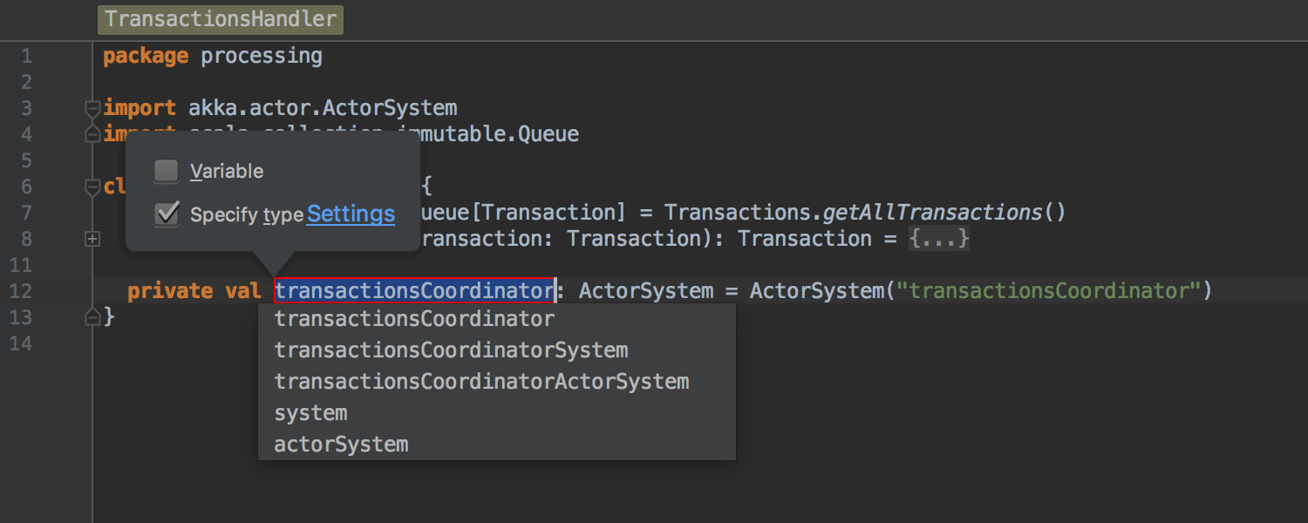
Task: Uncheck the Specify type checkbox
Action: point(167,214)
